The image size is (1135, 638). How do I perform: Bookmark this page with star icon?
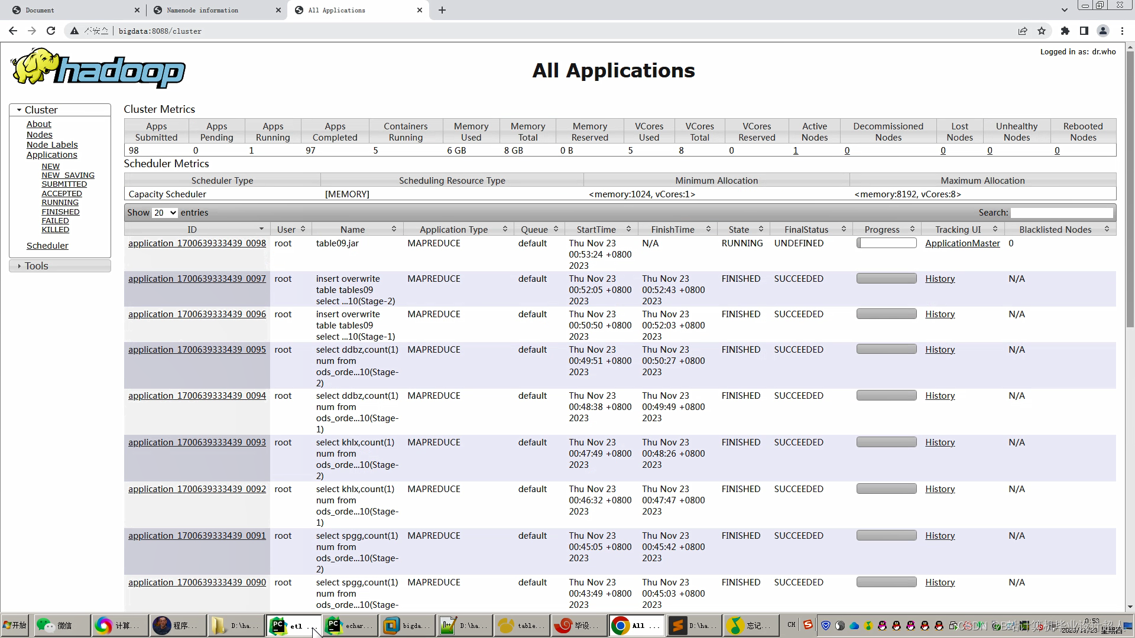pos(1042,31)
